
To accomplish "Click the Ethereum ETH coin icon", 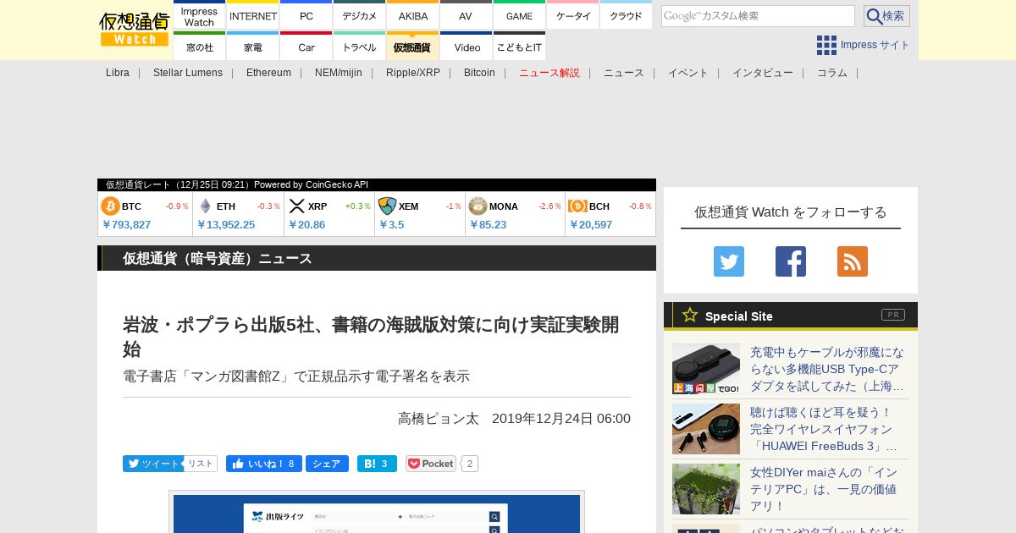I will coord(205,206).
